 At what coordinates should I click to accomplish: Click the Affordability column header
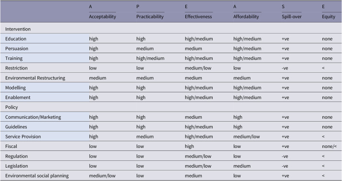pyautogui.click(x=246, y=17)
